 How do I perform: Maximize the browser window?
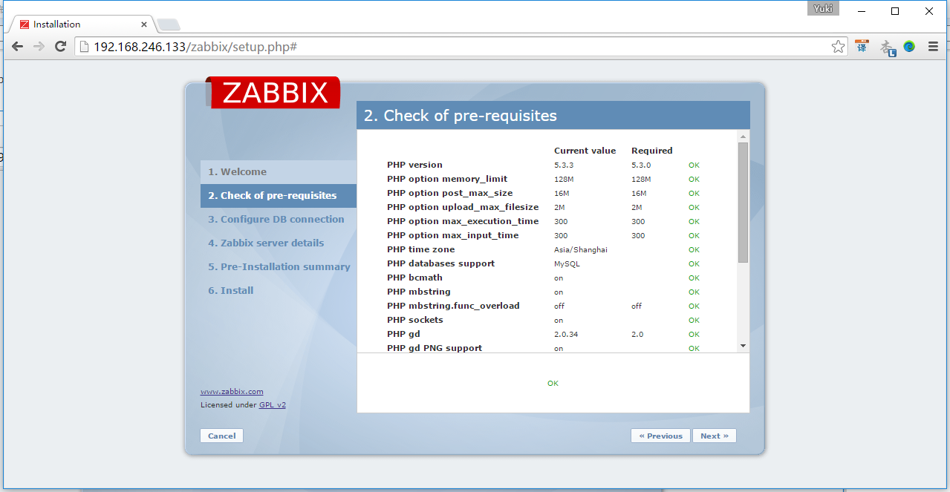895,11
